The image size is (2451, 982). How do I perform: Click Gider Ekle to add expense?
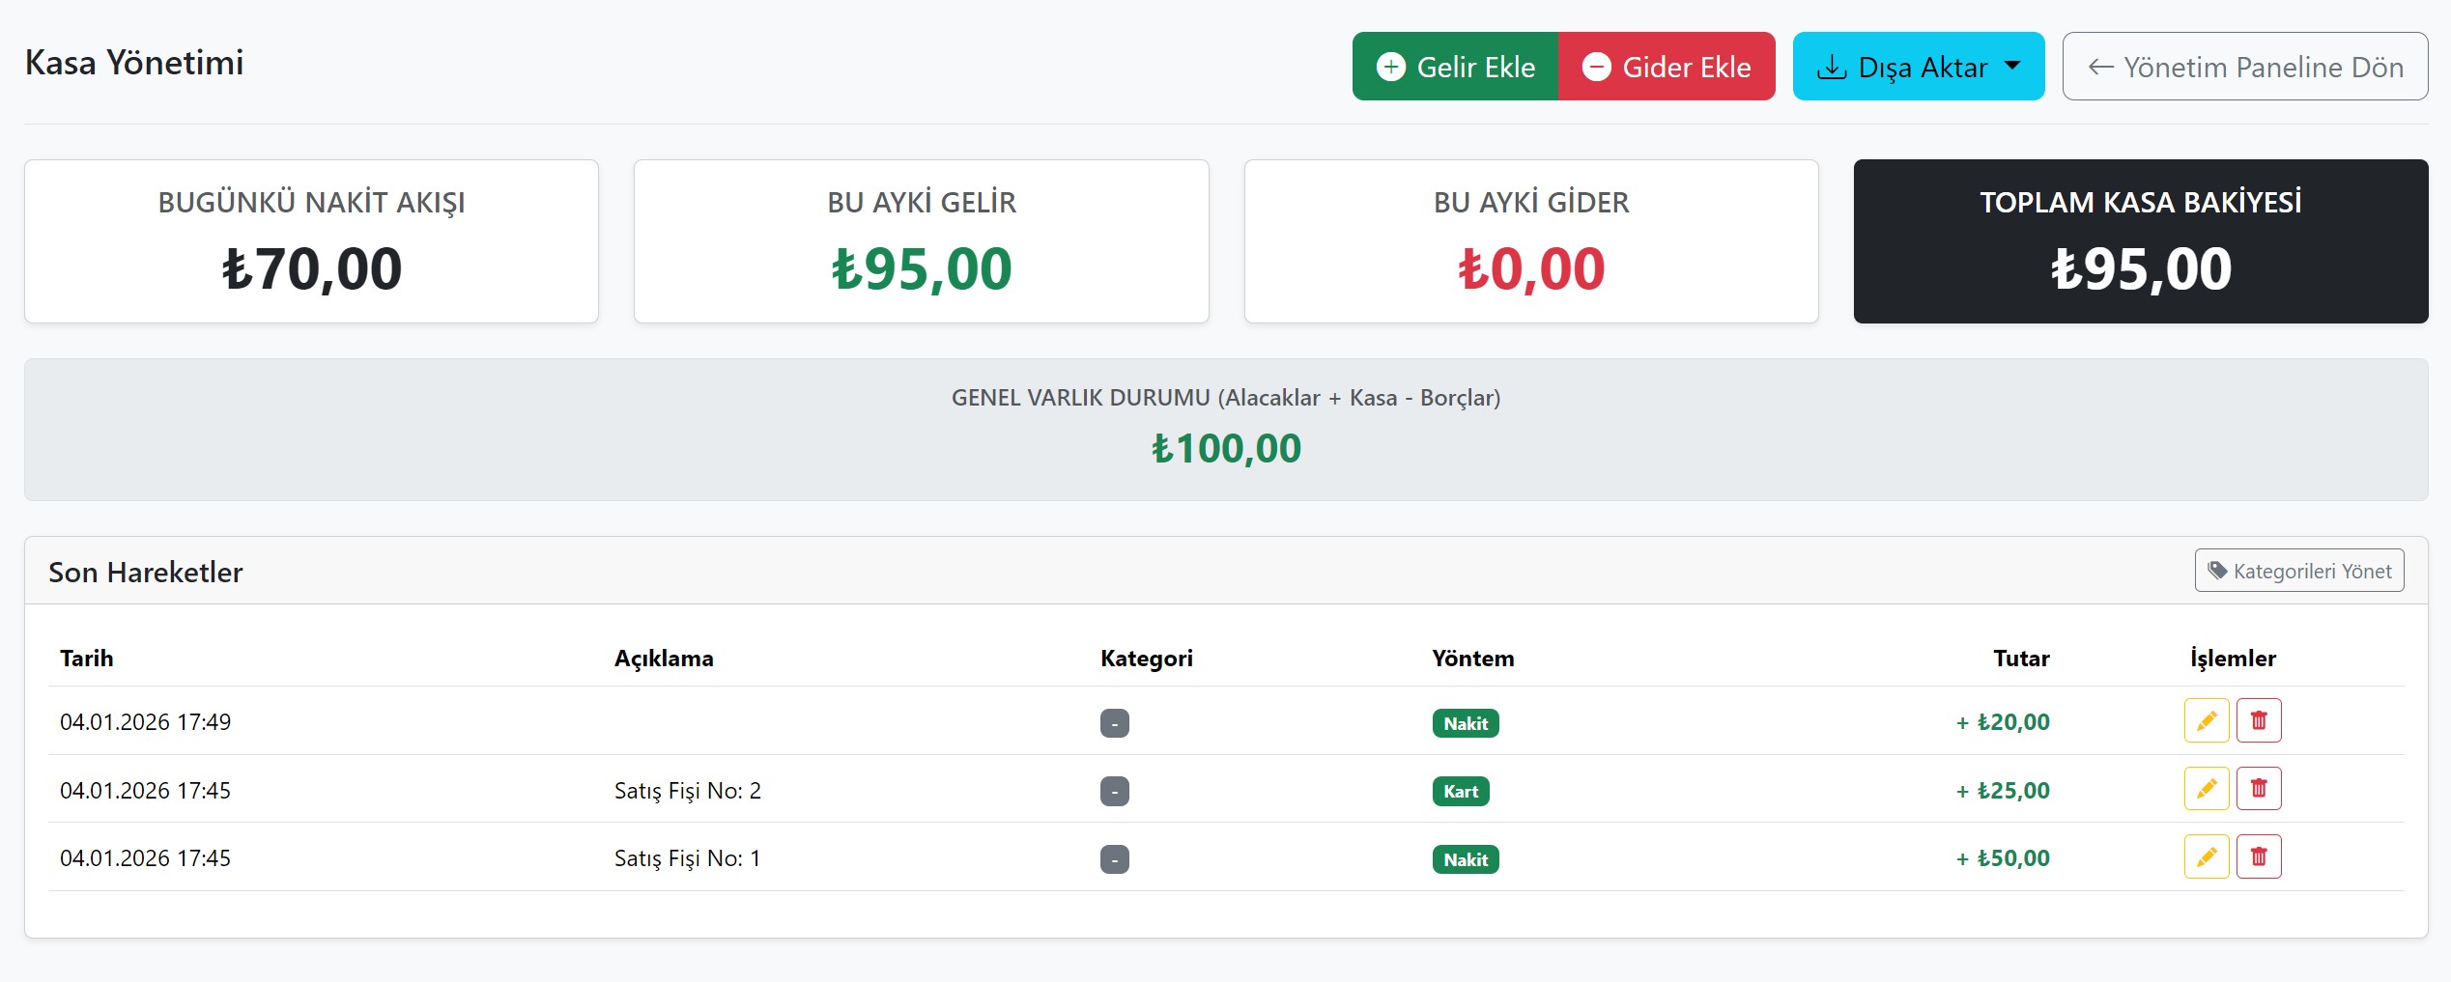(1666, 67)
